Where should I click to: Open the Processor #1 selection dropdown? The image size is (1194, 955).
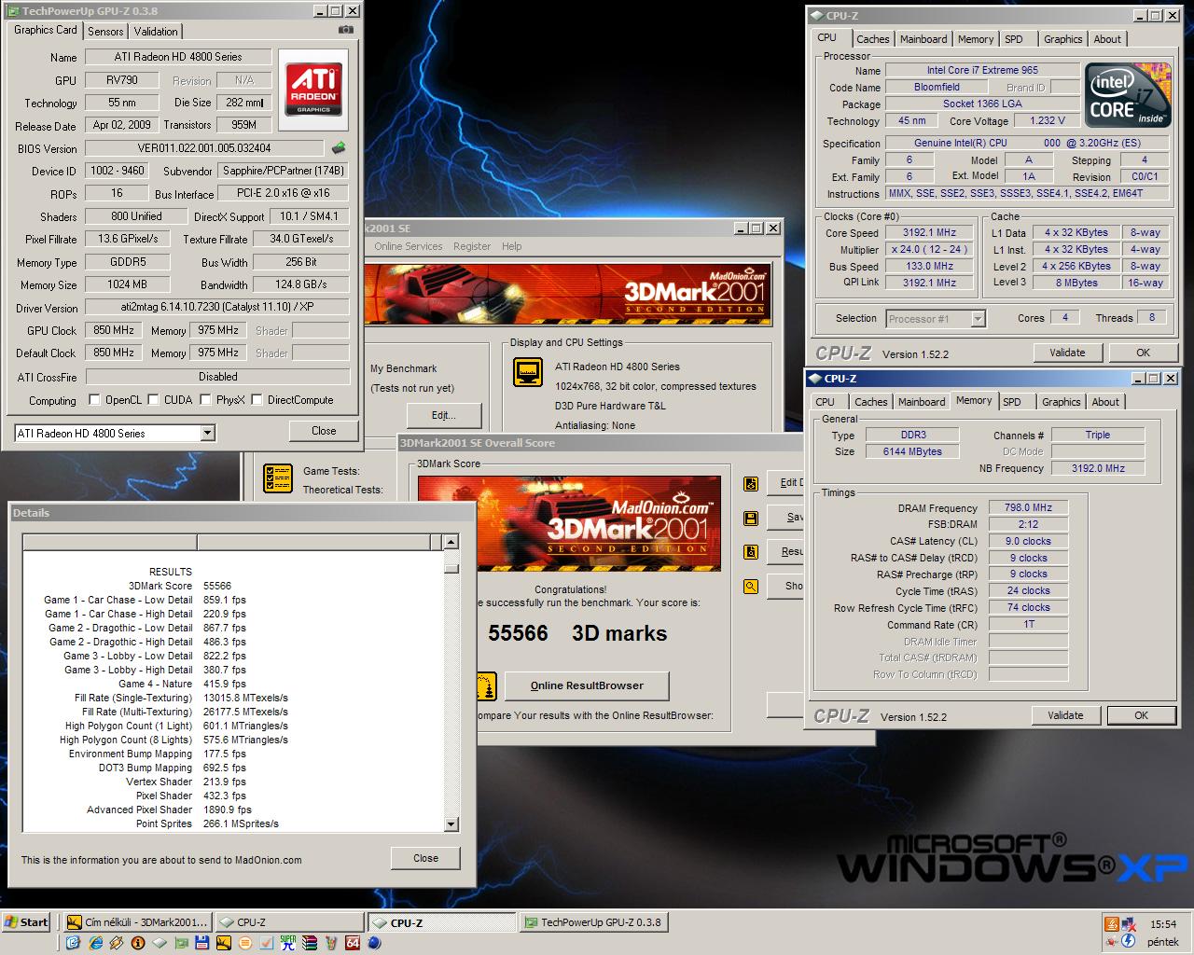[x=978, y=319]
